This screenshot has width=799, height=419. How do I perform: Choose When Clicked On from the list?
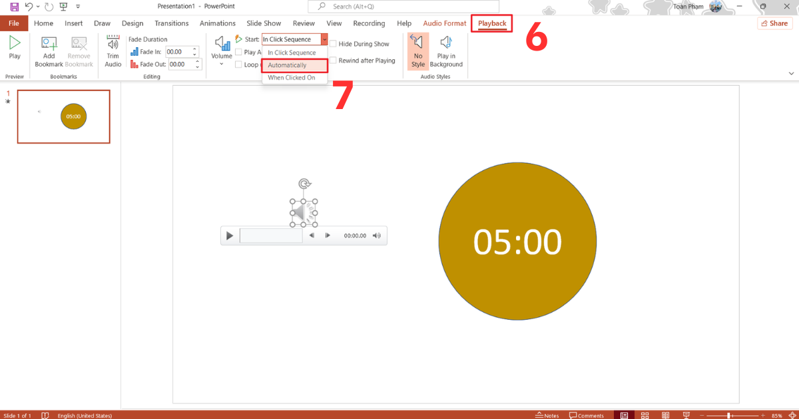tap(292, 78)
